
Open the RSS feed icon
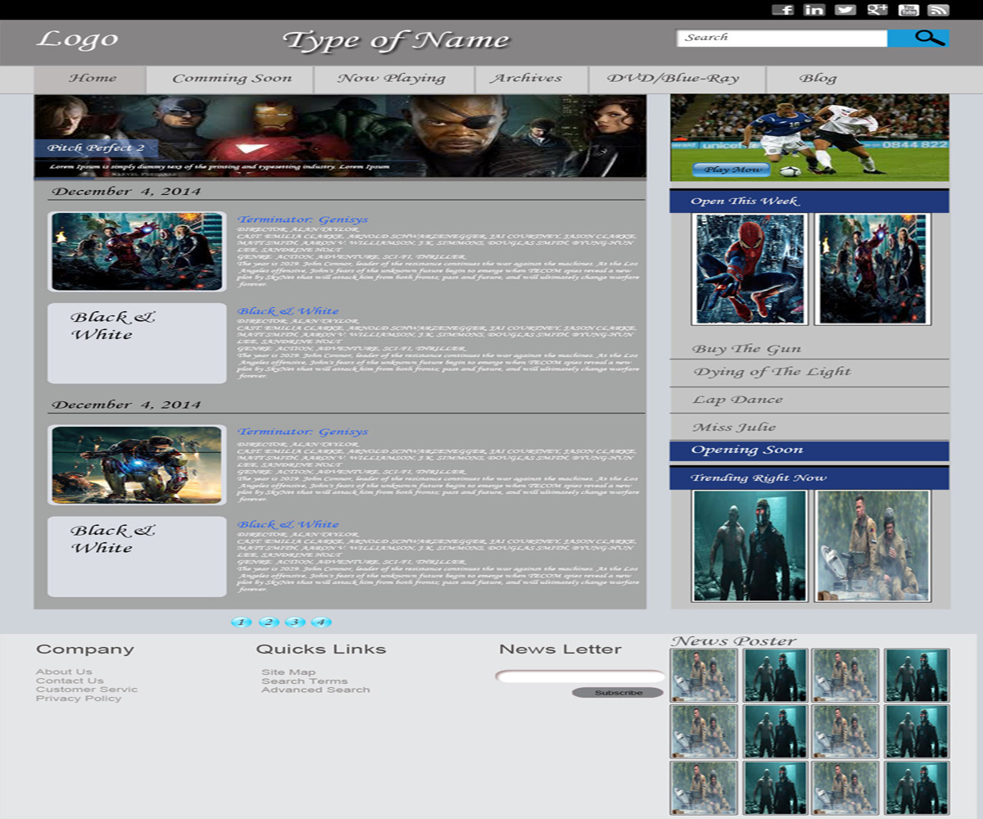(939, 9)
